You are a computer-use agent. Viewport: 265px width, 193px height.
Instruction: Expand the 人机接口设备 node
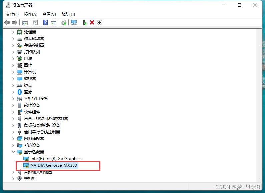tap(13, 99)
